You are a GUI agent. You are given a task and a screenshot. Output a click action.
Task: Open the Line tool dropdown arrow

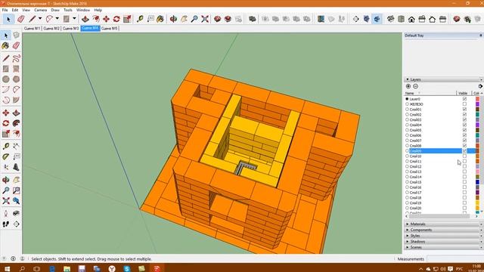[x=40, y=19]
